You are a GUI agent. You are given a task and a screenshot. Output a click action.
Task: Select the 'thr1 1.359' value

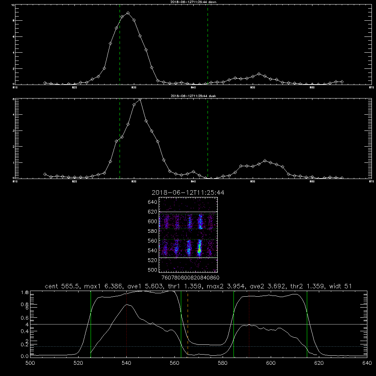coord(185,286)
